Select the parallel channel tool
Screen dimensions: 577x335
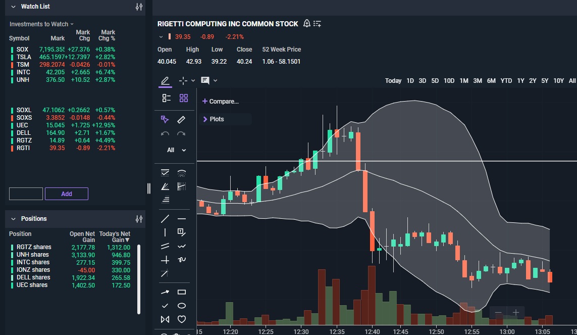click(165, 246)
